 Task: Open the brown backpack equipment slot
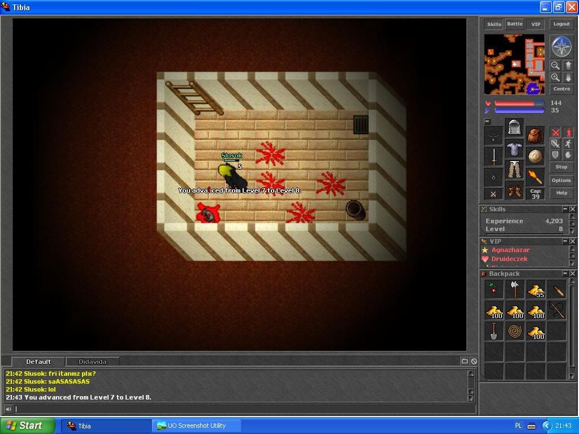pos(535,135)
